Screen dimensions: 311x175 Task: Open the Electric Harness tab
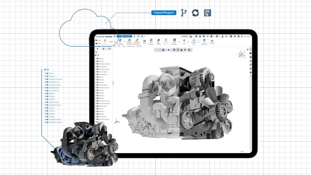(131, 46)
